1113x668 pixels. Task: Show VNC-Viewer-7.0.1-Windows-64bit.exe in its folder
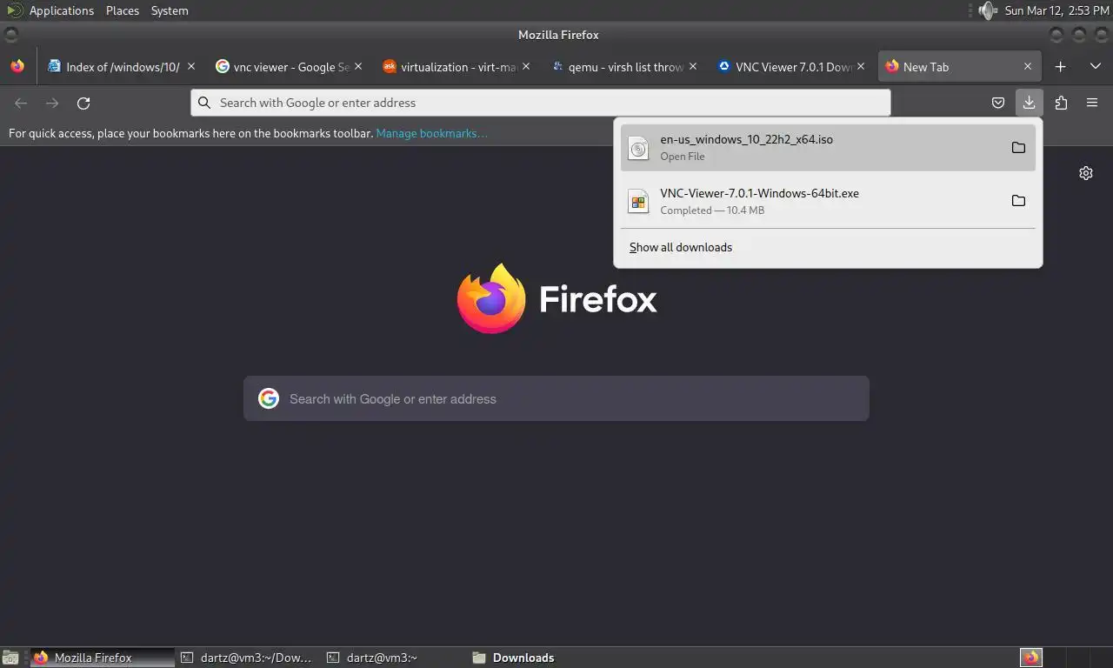[1018, 201]
